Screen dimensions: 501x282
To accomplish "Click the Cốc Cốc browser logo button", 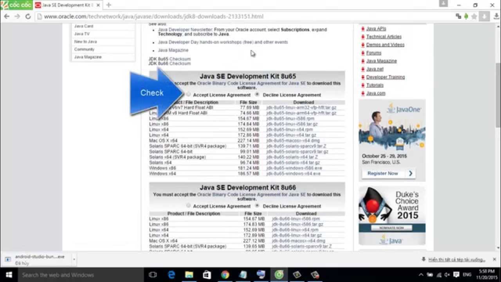I will tap(16, 5).
